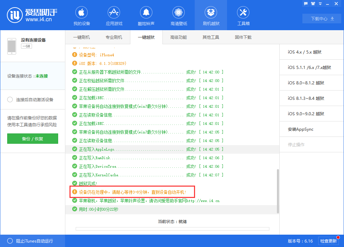Click the phone device thumbnail
The height and width of the screenshot is (247, 344).
(x=12, y=46)
